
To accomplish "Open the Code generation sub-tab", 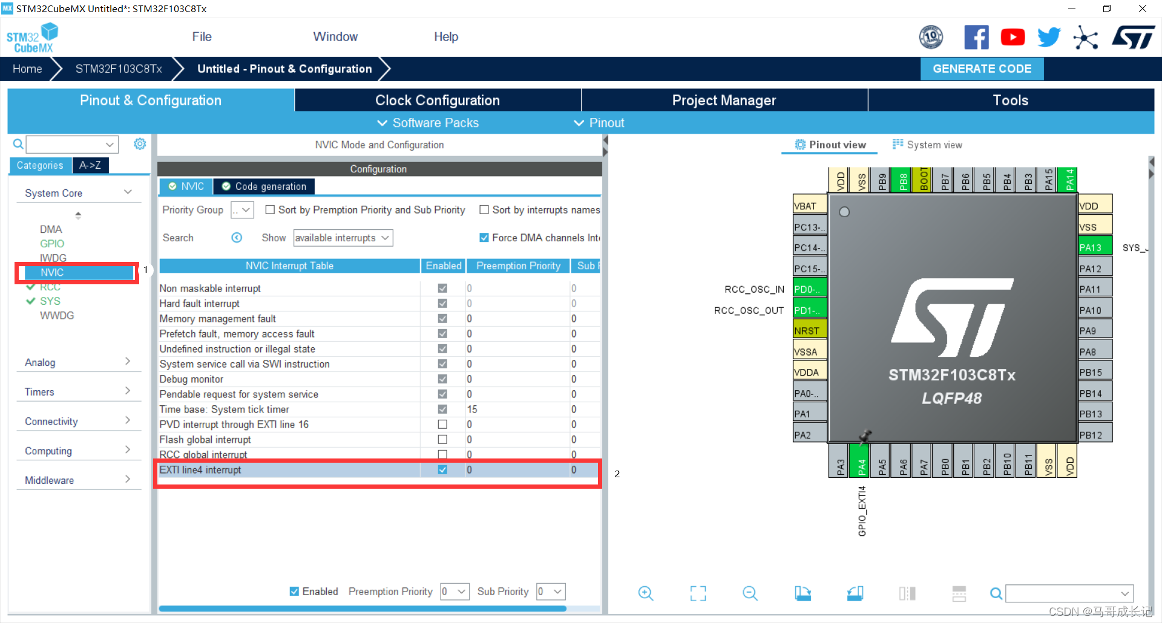I will (264, 186).
